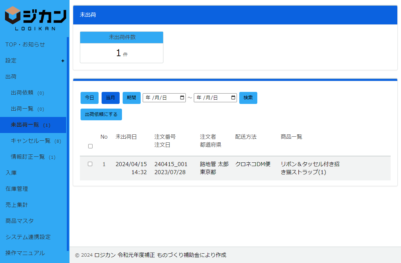Open 情報訂正一覧 in sidebar
Image resolution: width=401 pixels, height=263 pixels.
pyautogui.click(x=28, y=157)
